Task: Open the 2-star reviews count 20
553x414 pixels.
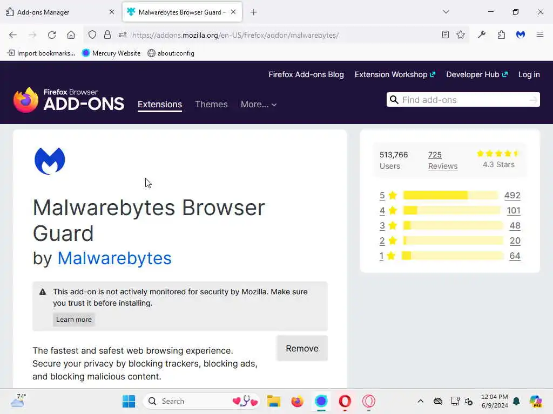Action: [515, 241]
